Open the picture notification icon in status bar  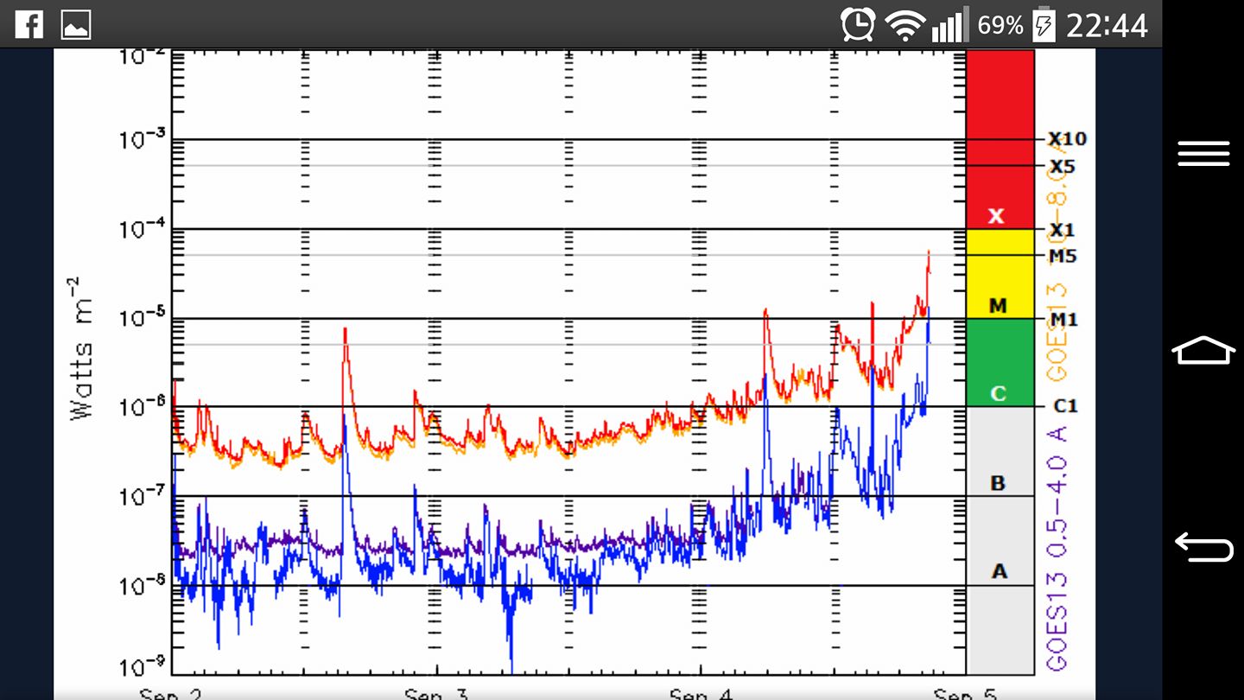pyautogui.click(x=76, y=26)
